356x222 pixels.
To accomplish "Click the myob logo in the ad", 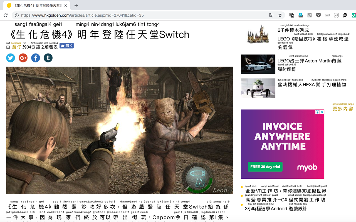I will 307,167.
